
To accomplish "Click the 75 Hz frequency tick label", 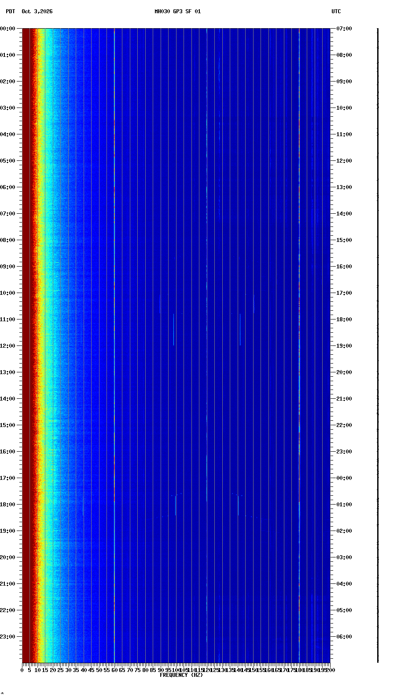I will point(137,670).
